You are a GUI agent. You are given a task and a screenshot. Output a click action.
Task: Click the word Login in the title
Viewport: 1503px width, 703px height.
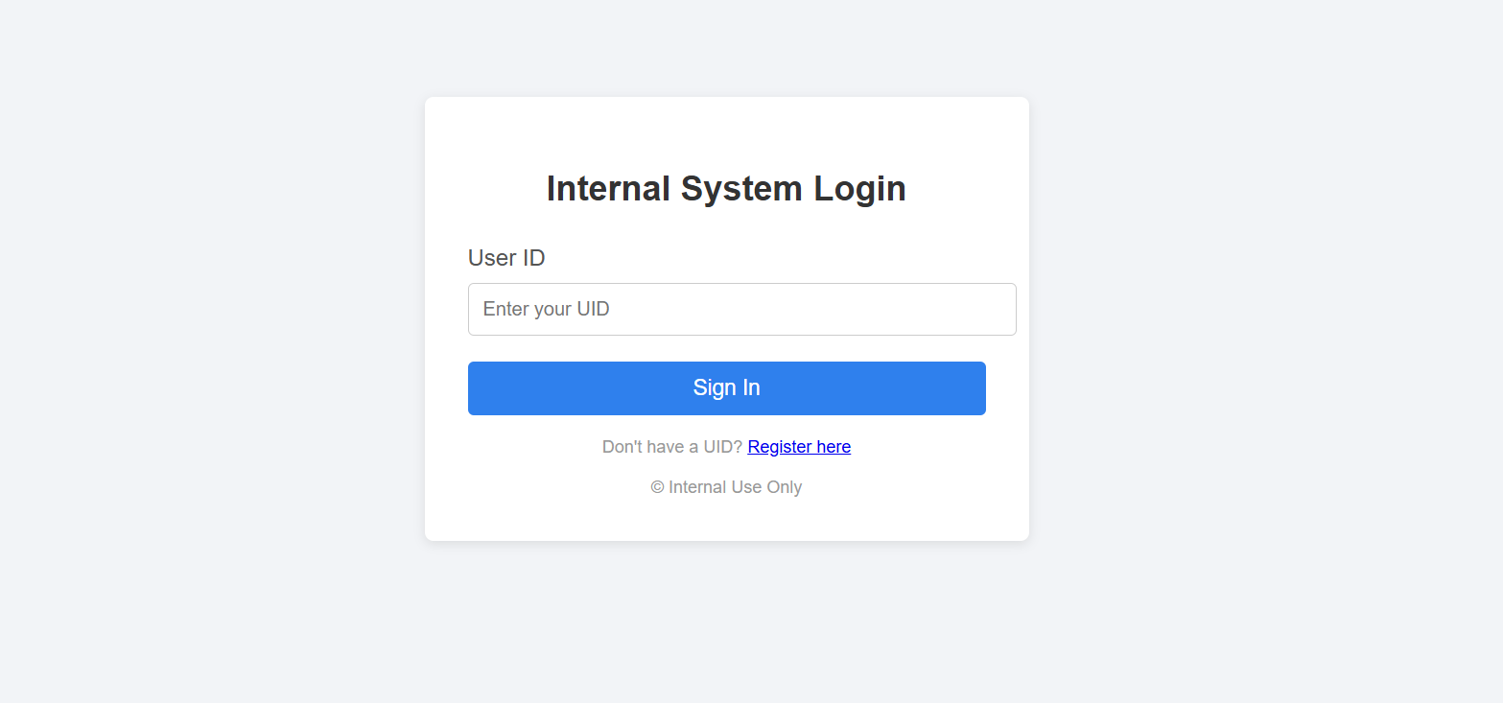(859, 189)
